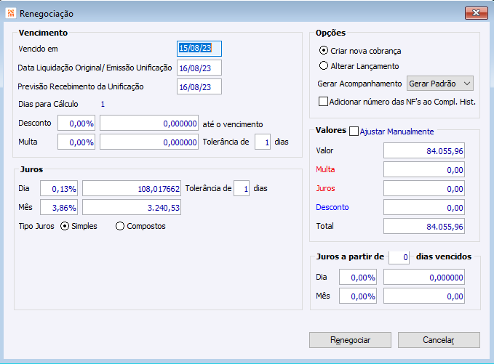
Task: Click the Renegociação window title icon
Action: pos(9,13)
